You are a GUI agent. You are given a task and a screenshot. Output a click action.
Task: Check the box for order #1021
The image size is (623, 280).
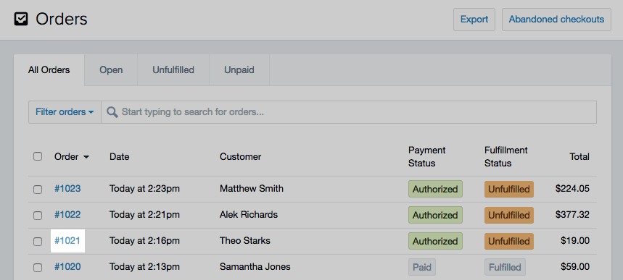pyautogui.click(x=38, y=241)
